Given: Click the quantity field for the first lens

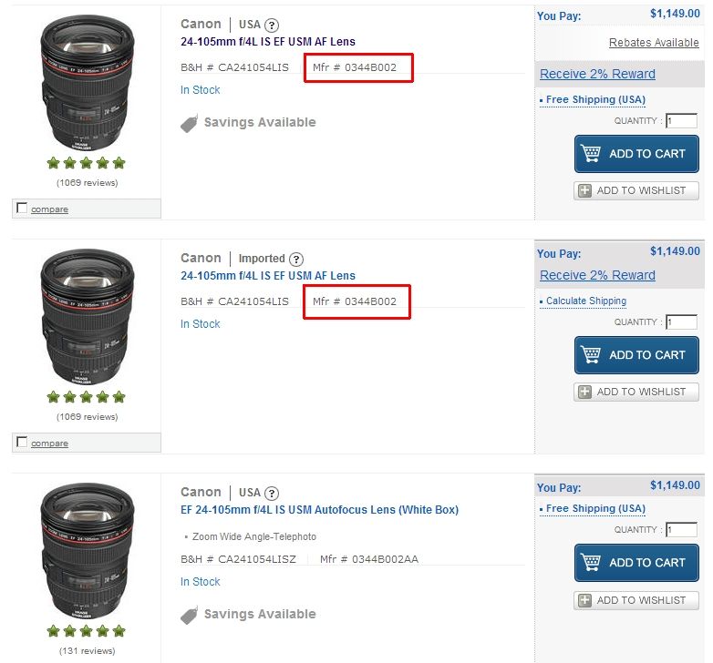Looking at the screenshot, I should [x=681, y=121].
